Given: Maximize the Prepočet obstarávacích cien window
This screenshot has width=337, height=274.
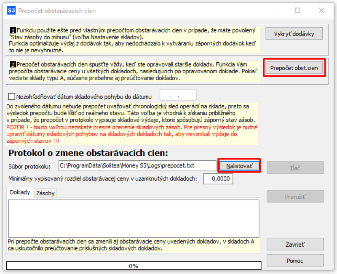Looking at the screenshot, I should click(x=297, y=11).
